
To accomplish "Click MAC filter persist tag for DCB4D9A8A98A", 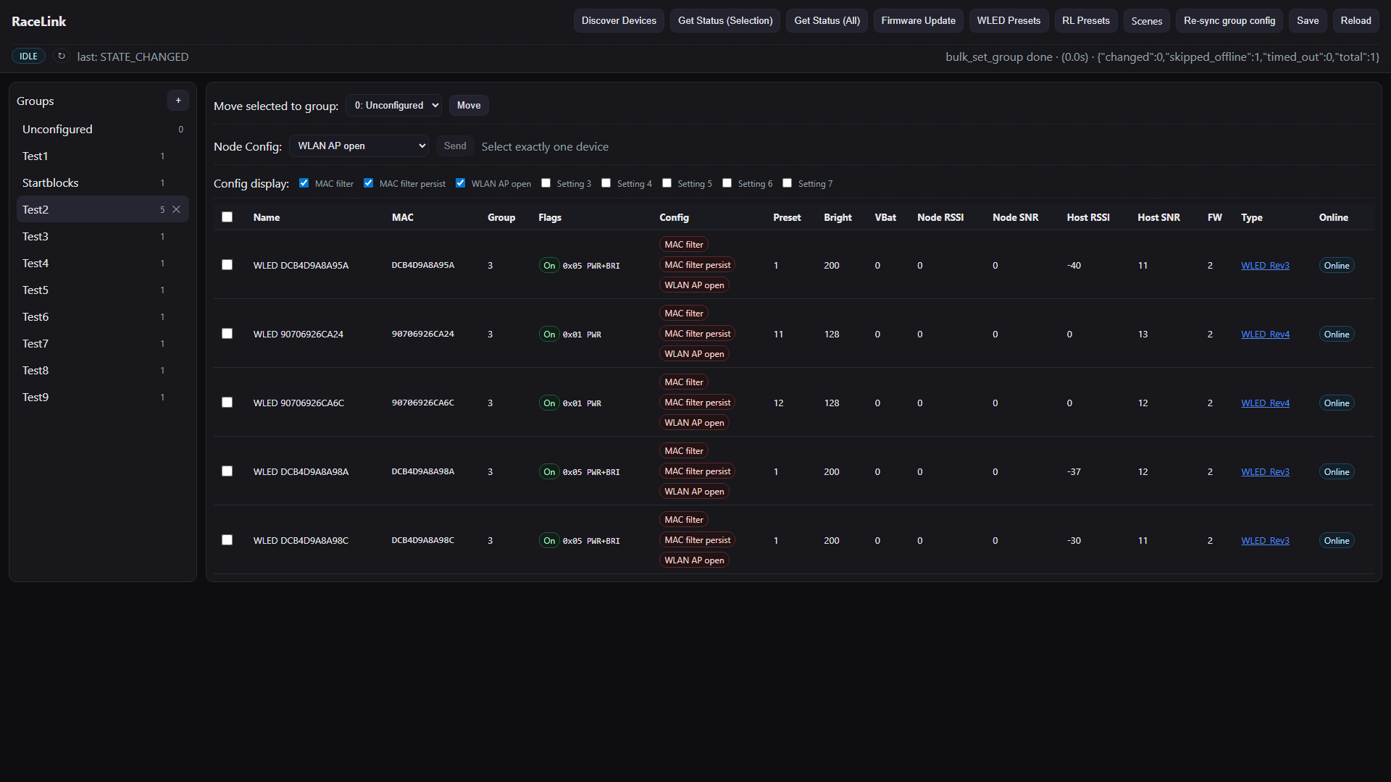I will (698, 471).
